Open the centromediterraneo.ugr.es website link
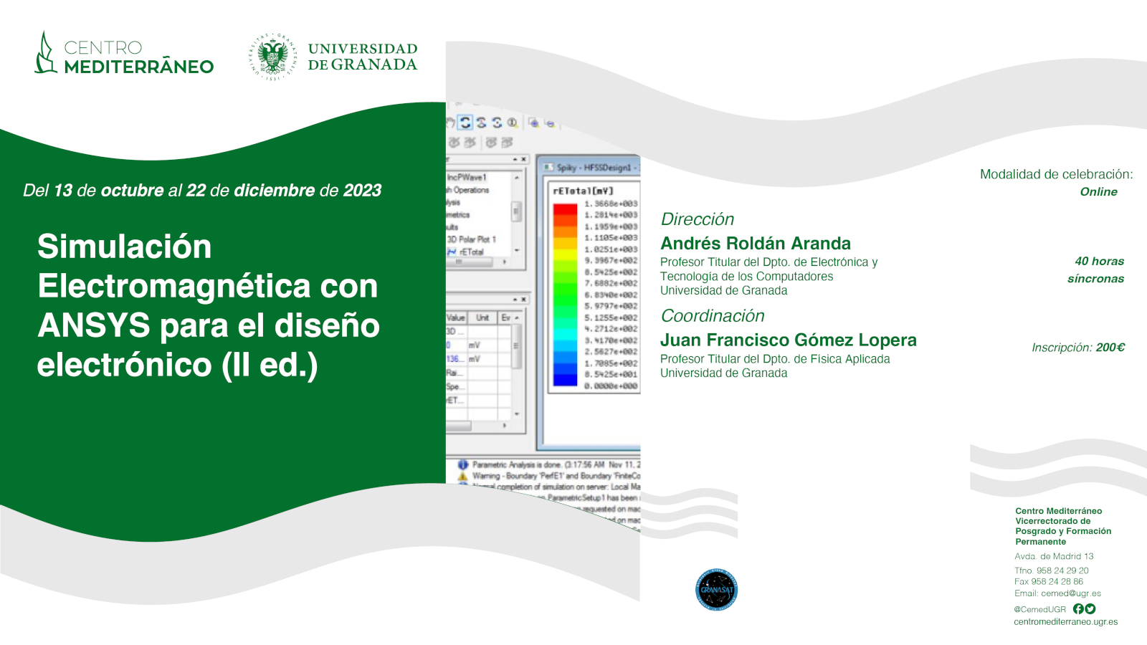 [x=1065, y=622]
